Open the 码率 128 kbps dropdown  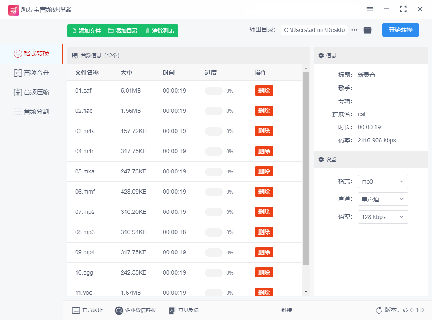pos(383,217)
